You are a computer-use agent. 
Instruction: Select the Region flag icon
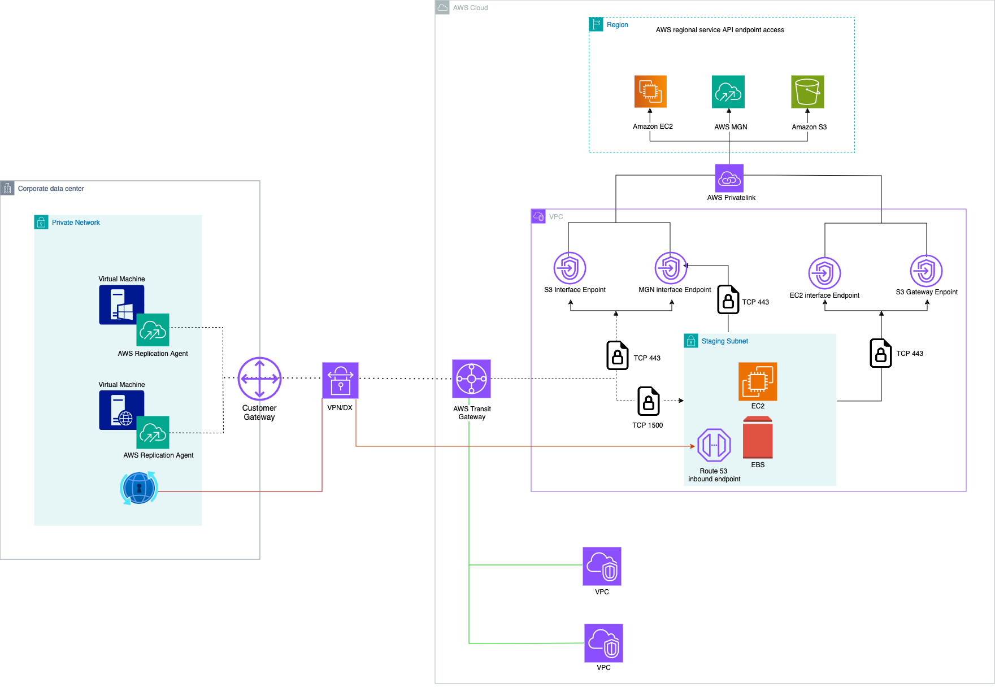click(x=596, y=24)
